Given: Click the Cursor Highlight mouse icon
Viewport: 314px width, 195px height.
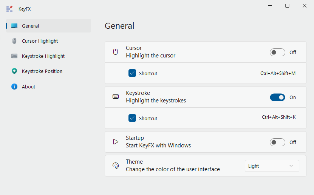Looking at the screenshot, I should coord(14,41).
